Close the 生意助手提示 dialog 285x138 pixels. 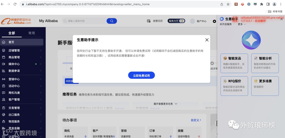tap(207, 40)
